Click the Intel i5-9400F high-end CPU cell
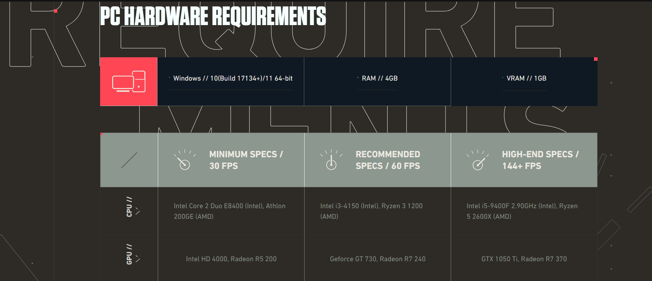This screenshot has width=652, height=281. [522, 211]
